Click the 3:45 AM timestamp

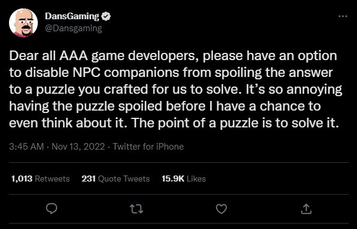[26, 147]
